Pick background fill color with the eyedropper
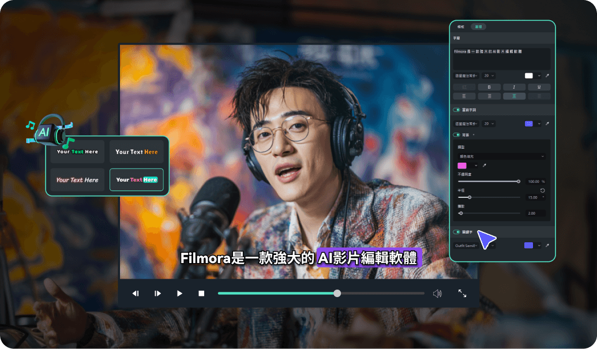This screenshot has height=349, width=597. click(485, 166)
